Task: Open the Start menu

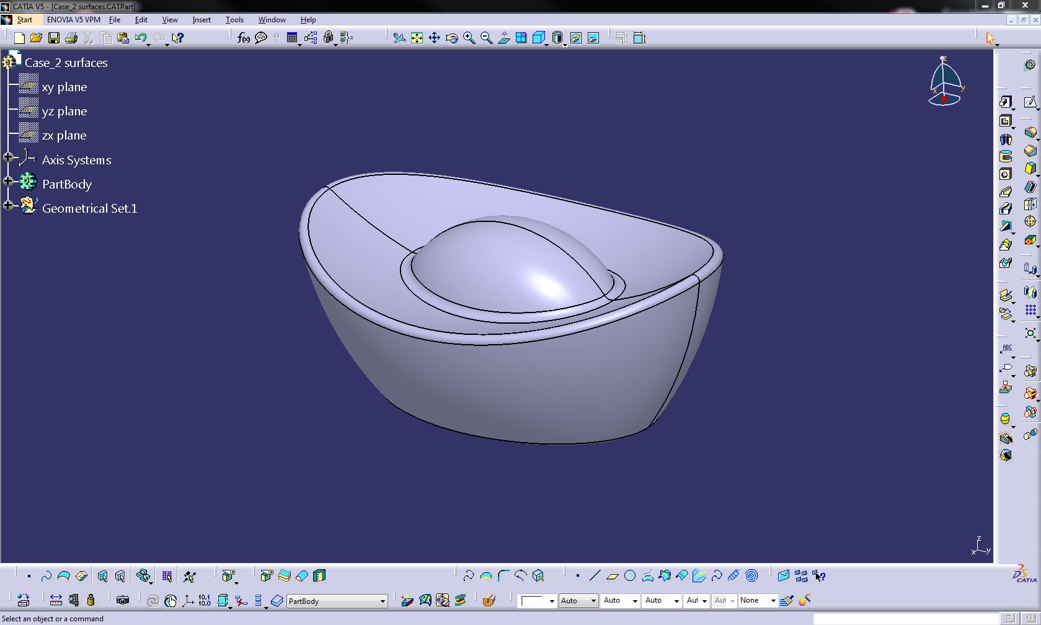Action: (24, 20)
